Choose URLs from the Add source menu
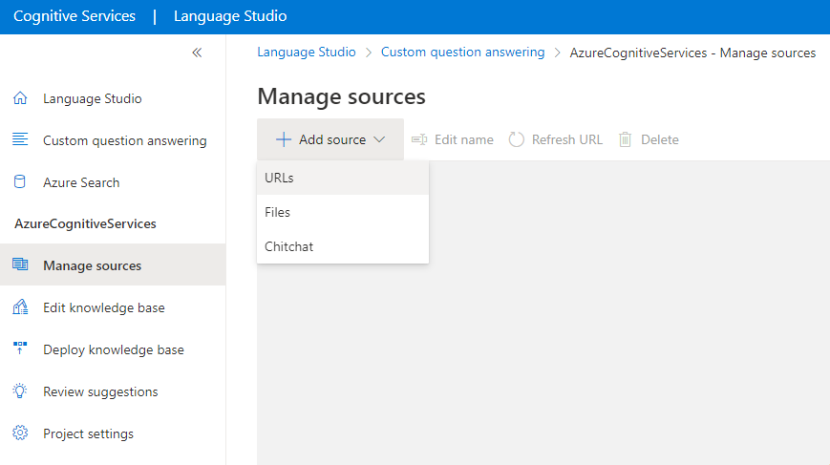 coord(343,178)
